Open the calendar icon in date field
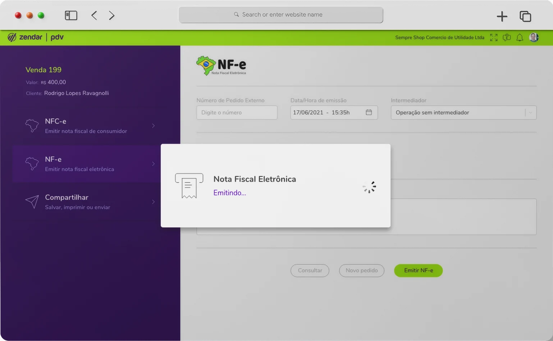Viewport: 553px width, 341px height. (x=369, y=112)
